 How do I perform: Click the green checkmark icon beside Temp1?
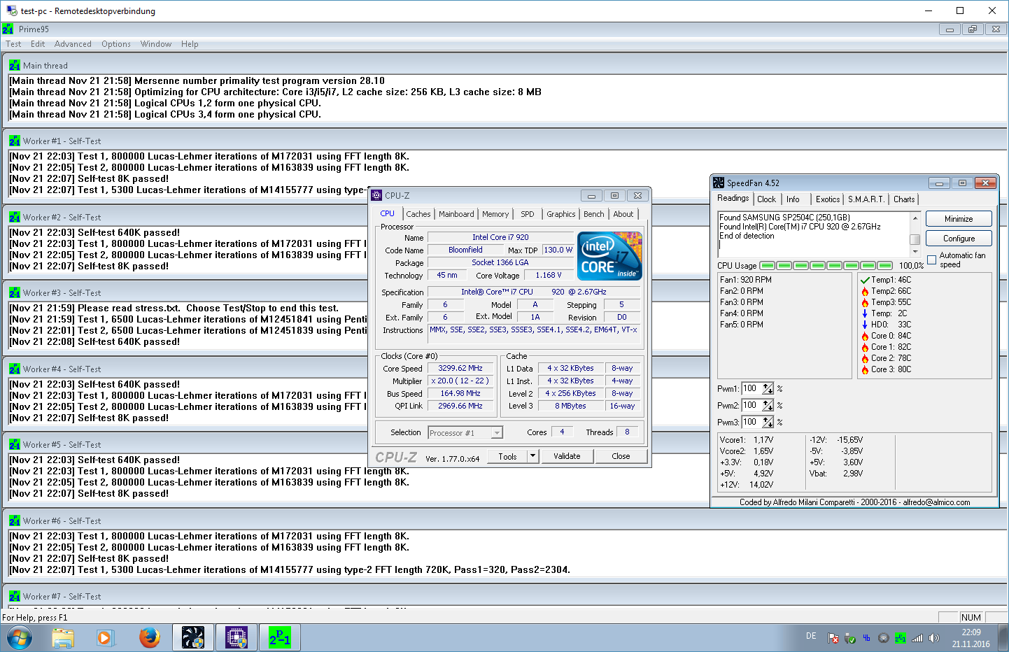[x=865, y=280]
